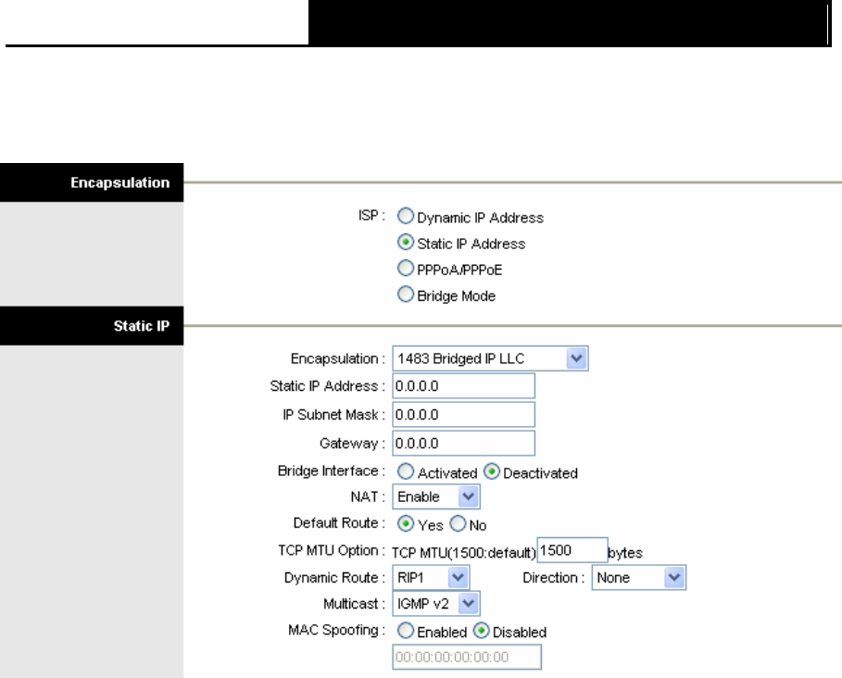
Task: Select Disabled for MAC Spoofing
Action: (x=481, y=630)
